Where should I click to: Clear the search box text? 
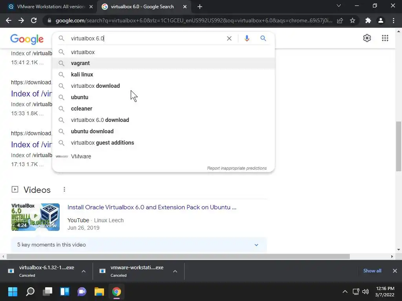(229, 38)
